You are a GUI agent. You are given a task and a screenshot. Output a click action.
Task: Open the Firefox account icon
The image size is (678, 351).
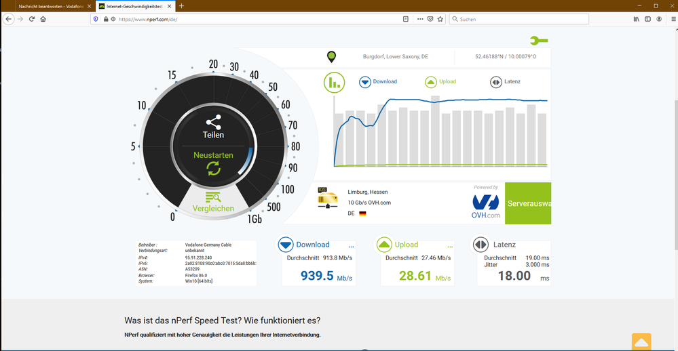(x=659, y=19)
